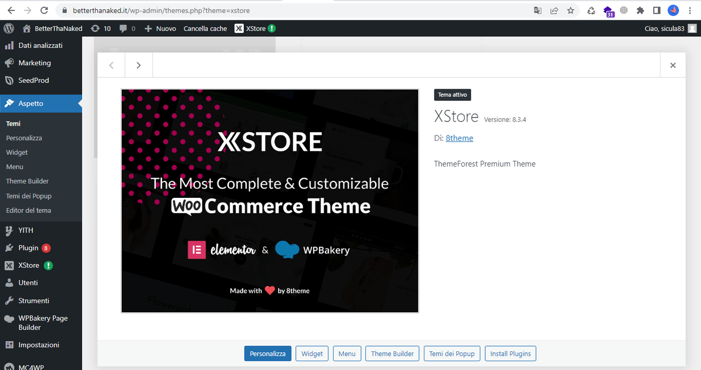
Task: Bookmark this page with star icon
Action: [x=571, y=10]
